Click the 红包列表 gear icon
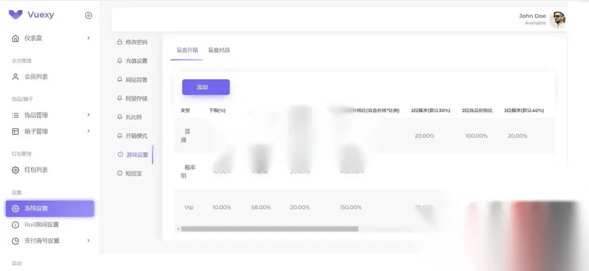 point(15,170)
